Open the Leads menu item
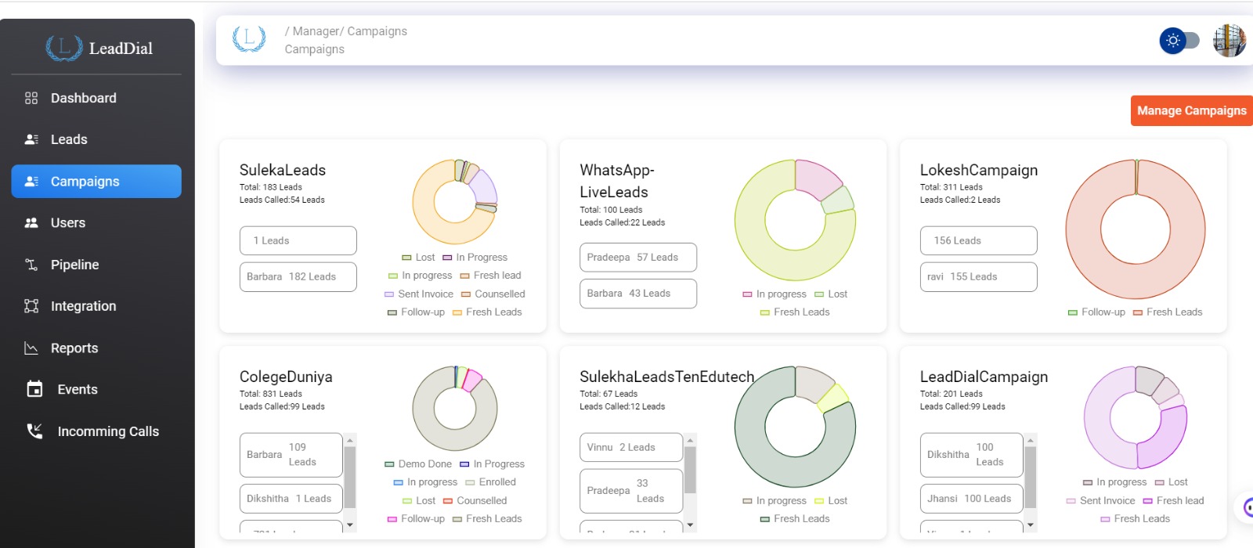Screen dimensions: 1253x548 (96, 139)
